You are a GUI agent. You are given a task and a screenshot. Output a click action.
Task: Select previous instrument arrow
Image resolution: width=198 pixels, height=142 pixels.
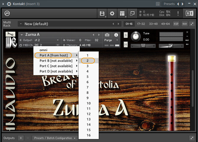(x=93, y=35)
